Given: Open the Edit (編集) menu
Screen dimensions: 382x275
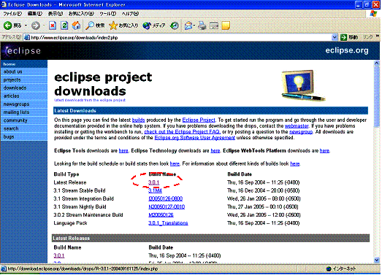Looking at the screenshot, I should [x=35, y=14].
